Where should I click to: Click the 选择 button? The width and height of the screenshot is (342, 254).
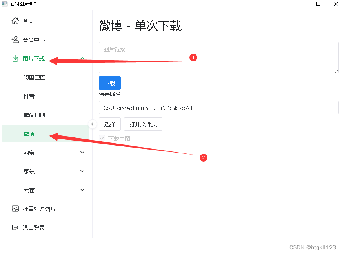tap(110, 124)
